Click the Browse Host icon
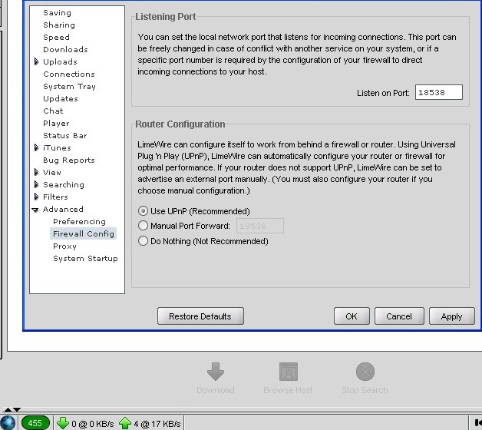This screenshot has height=430, width=482. click(289, 372)
